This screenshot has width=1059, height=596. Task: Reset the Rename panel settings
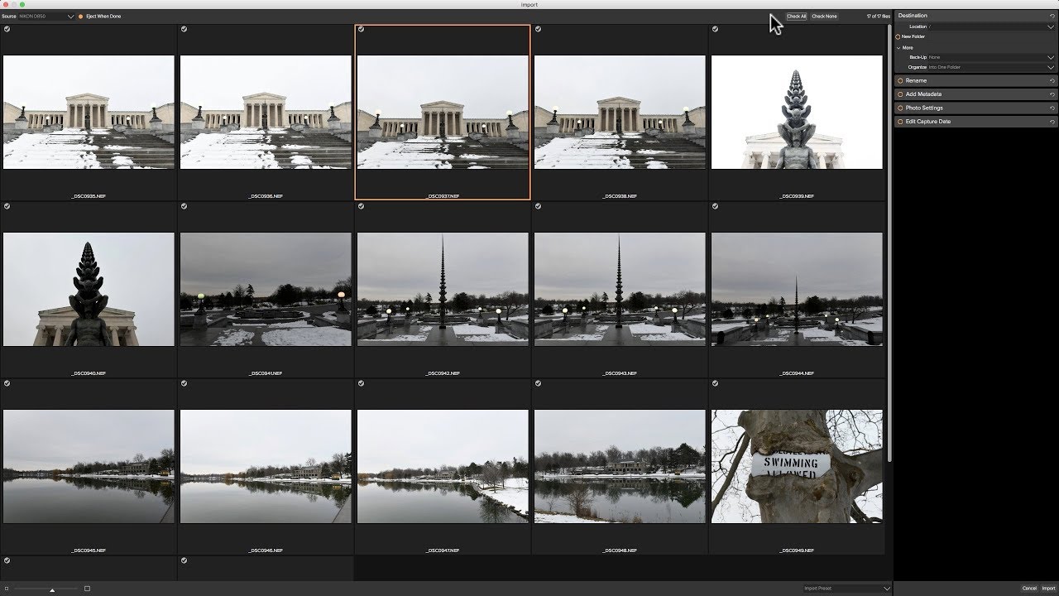click(x=1052, y=81)
